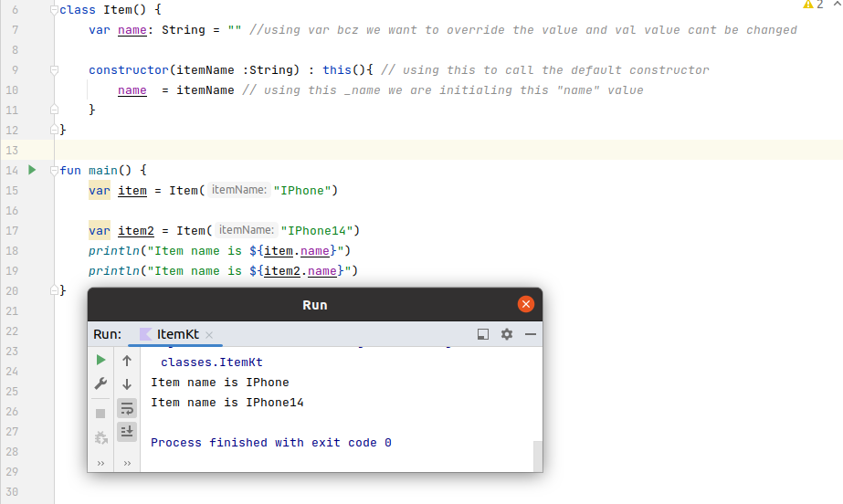
Task: Hide the Run panel with minus icon
Action: (x=531, y=334)
